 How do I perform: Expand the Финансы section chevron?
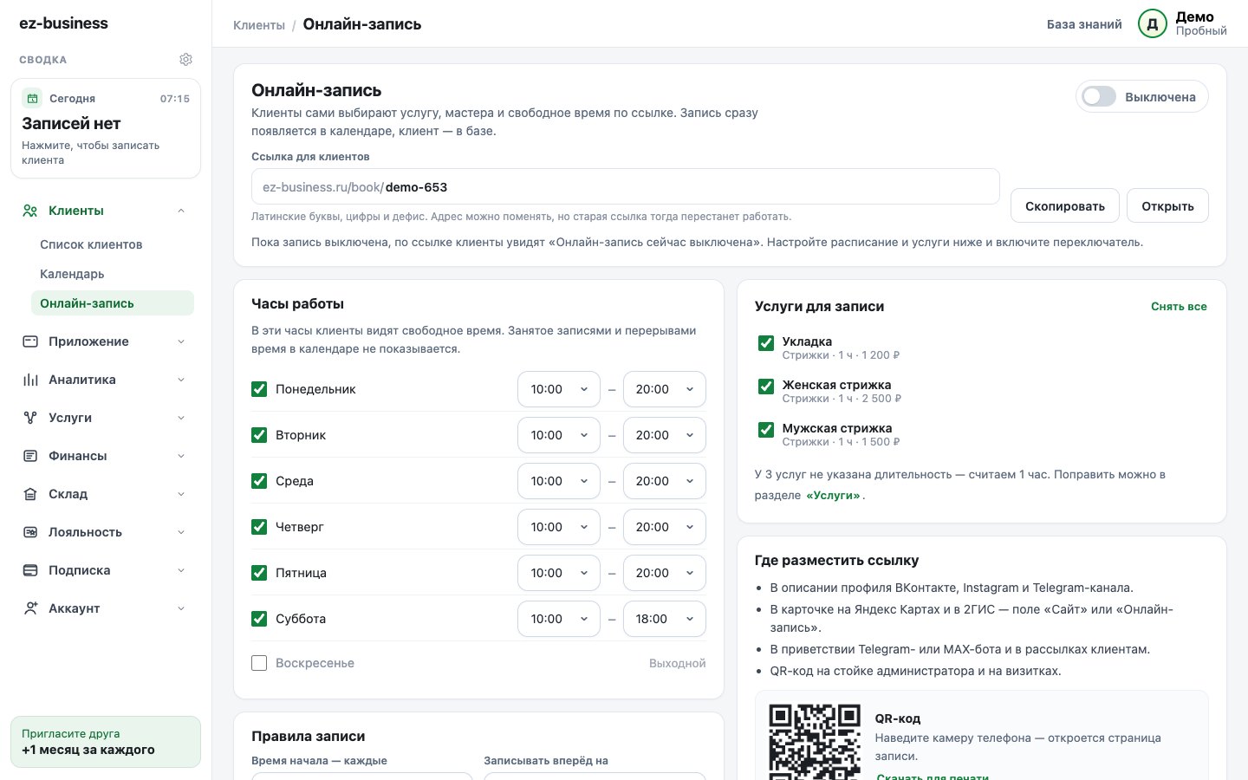pyautogui.click(x=181, y=456)
